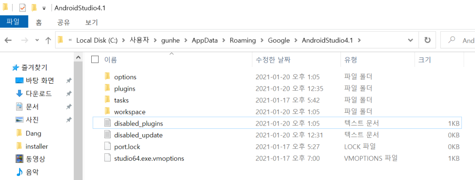
Task: Click the file name studio64.exe.vmoptions
Action: point(149,158)
